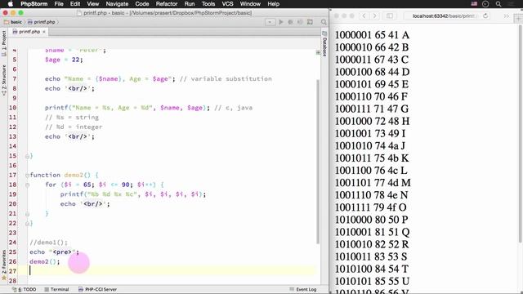523x294 pixels.
Task: Open the VCS menu
Action: [x=227, y=4]
